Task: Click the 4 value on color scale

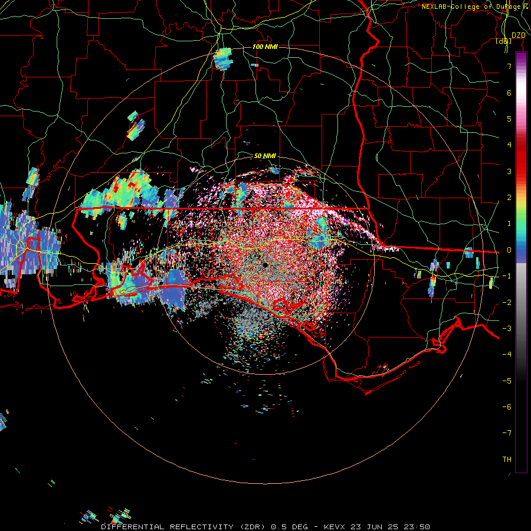Action: tap(509, 145)
